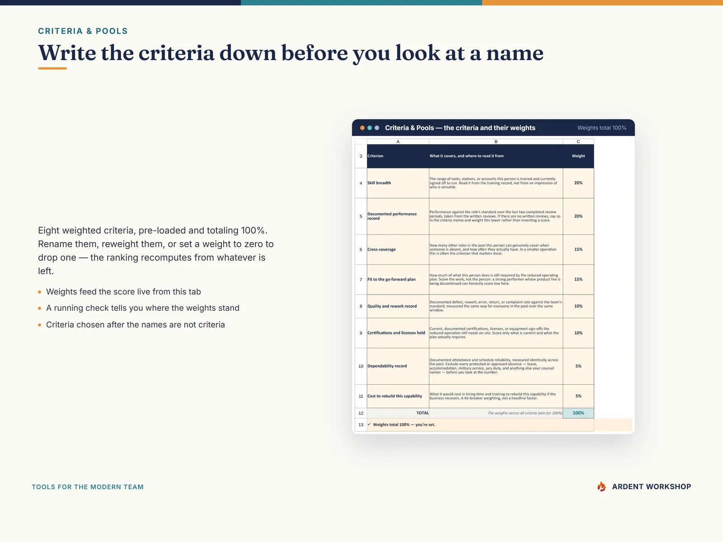The height and width of the screenshot is (542, 723).
Task: Select 'Cost to rebuild this capability' cell
Action: point(398,396)
